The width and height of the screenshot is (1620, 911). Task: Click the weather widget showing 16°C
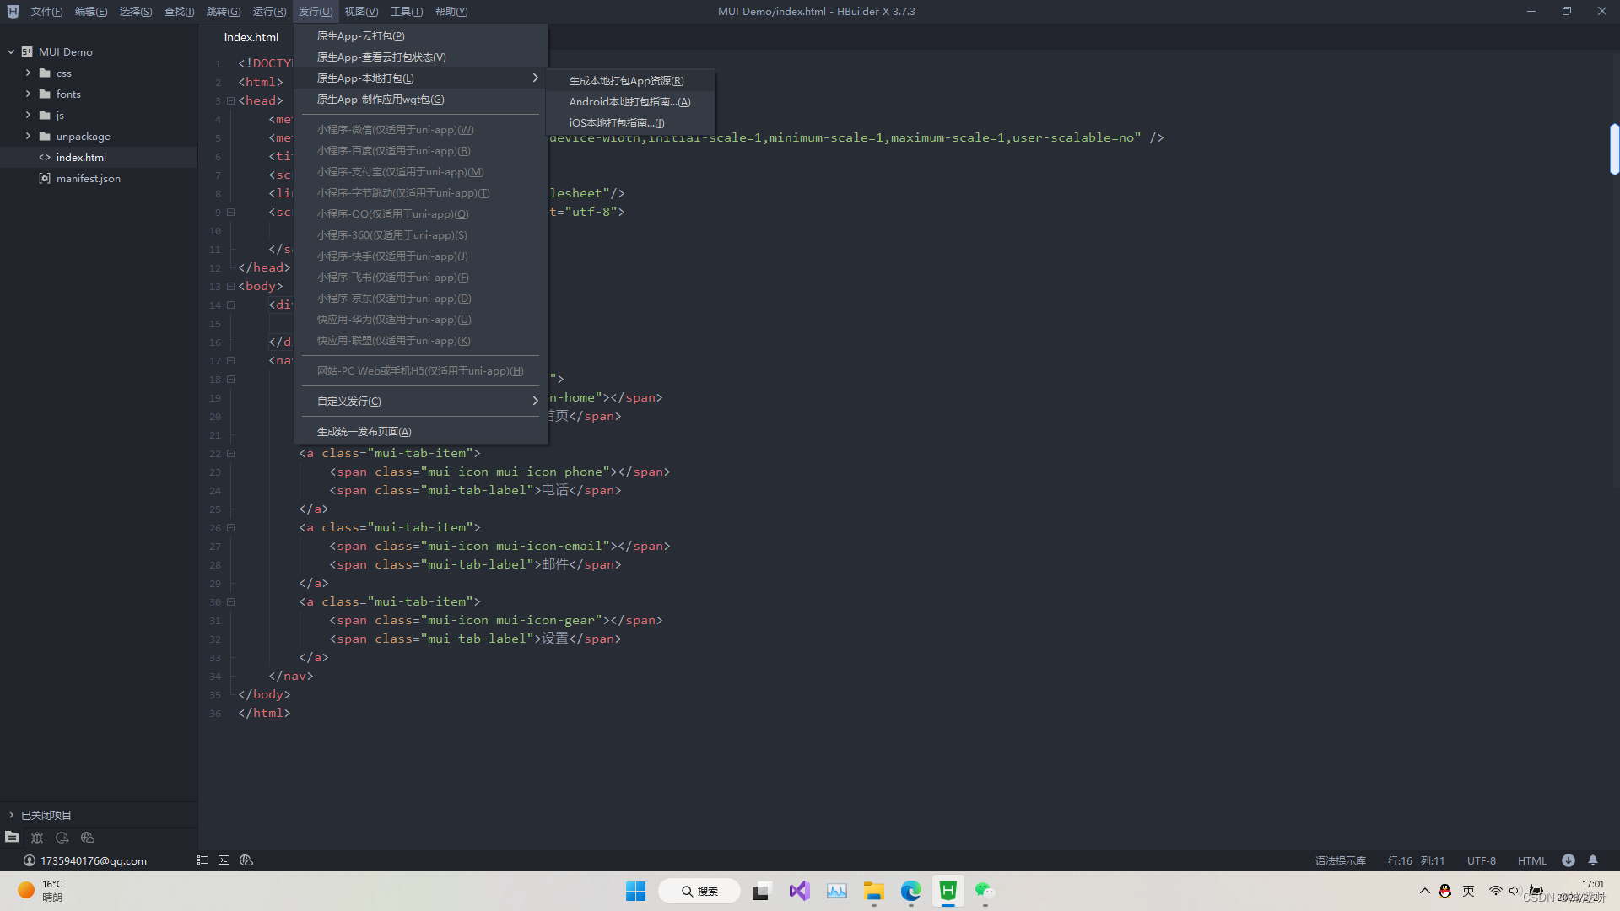click(x=40, y=891)
